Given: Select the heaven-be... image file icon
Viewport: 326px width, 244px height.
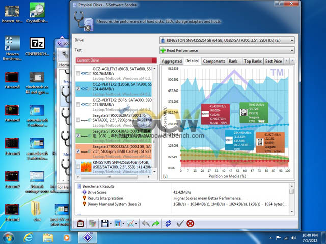Looking at the screenshot, I should (12, 14).
